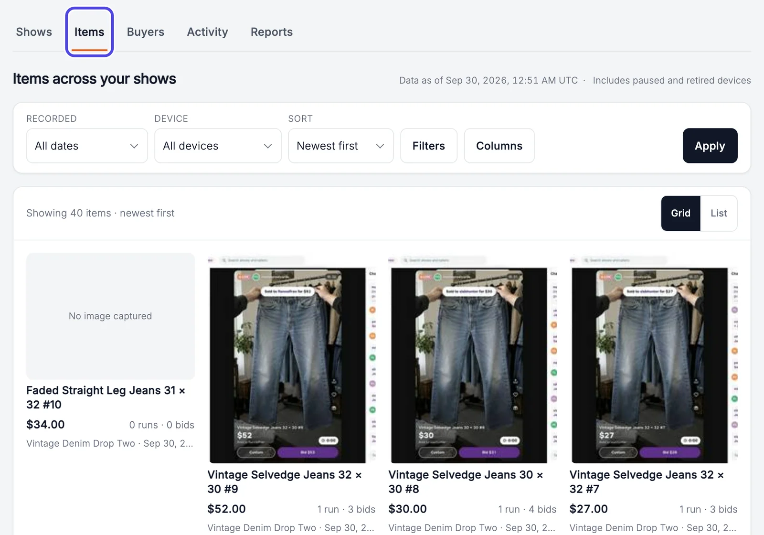The height and width of the screenshot is (535, 764).
Task: Open 'Vintage Selvedge Jeans 30 × 30 #8' title
Action: tap(466, 482)
